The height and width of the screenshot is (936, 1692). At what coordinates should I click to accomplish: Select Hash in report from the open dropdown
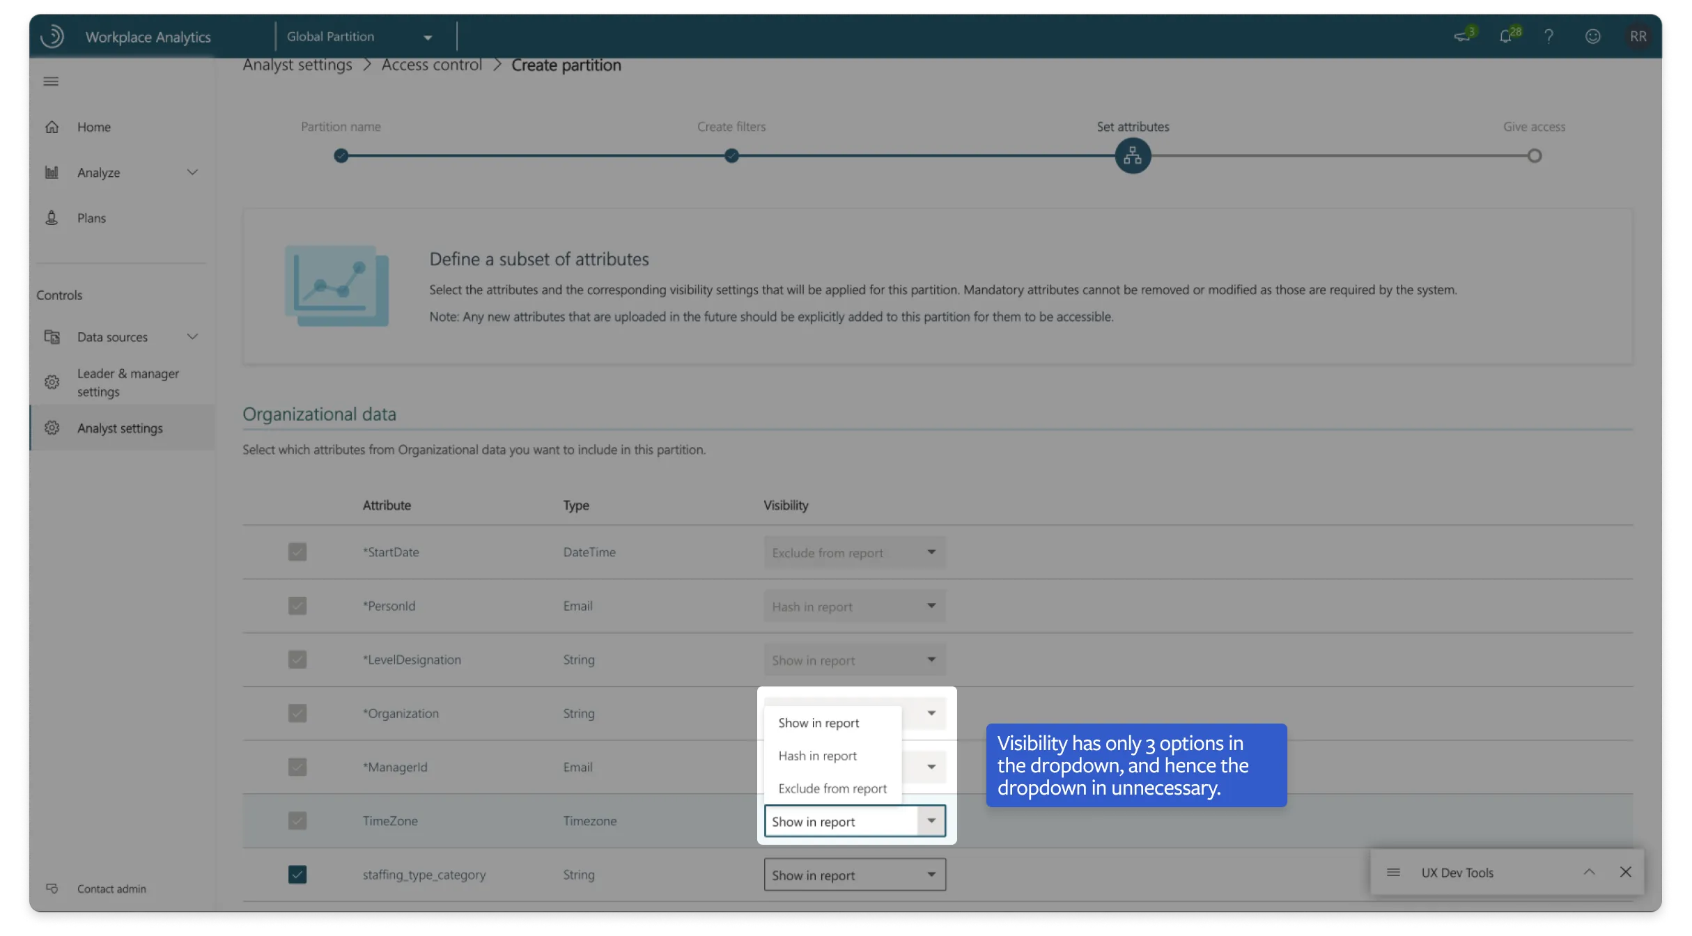[x=817, y=755]
